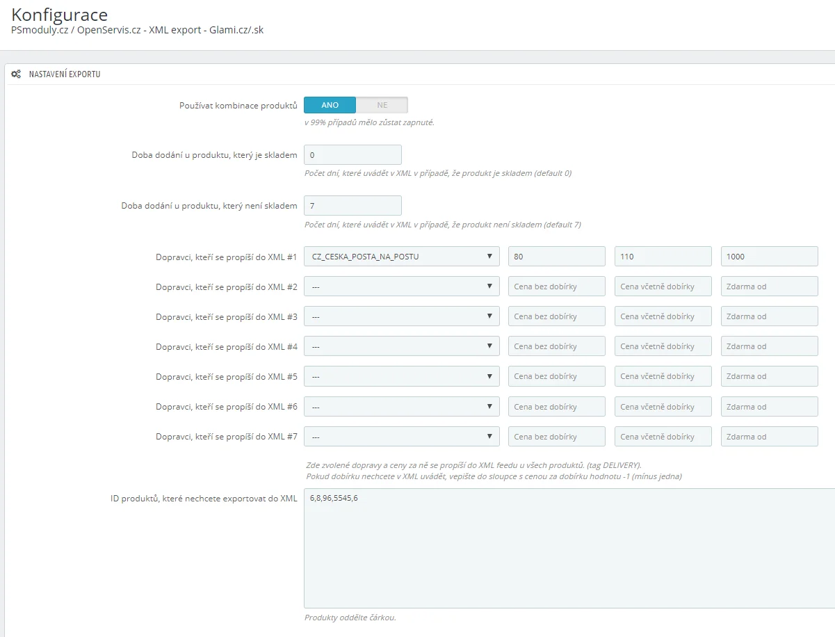Click out-of-stock delivery time field
The width and height of the screenshot is (835, 637).
point(352,206)
